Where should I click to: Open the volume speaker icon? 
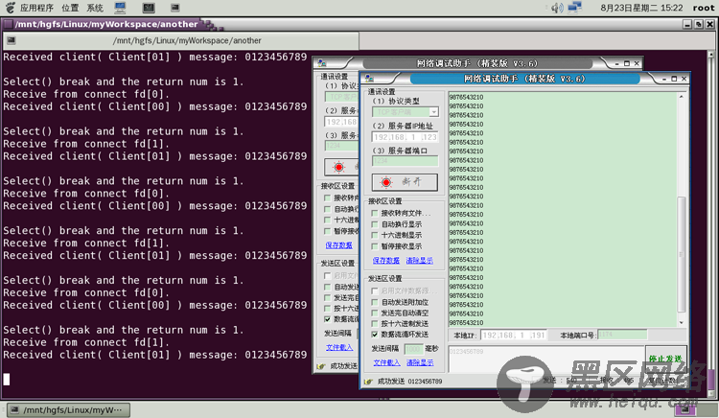click(x=557, y=8)
